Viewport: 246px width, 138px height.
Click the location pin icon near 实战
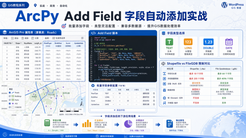pyautogui.click(x=35, y=5)
